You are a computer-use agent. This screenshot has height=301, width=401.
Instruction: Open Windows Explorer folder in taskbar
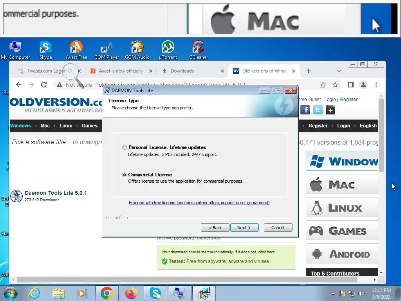(58, 293)
